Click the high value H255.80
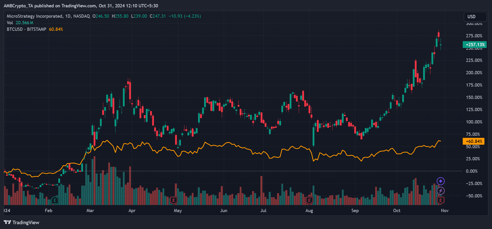The width and height of the screenshot is (492, 229). point(120,16)
